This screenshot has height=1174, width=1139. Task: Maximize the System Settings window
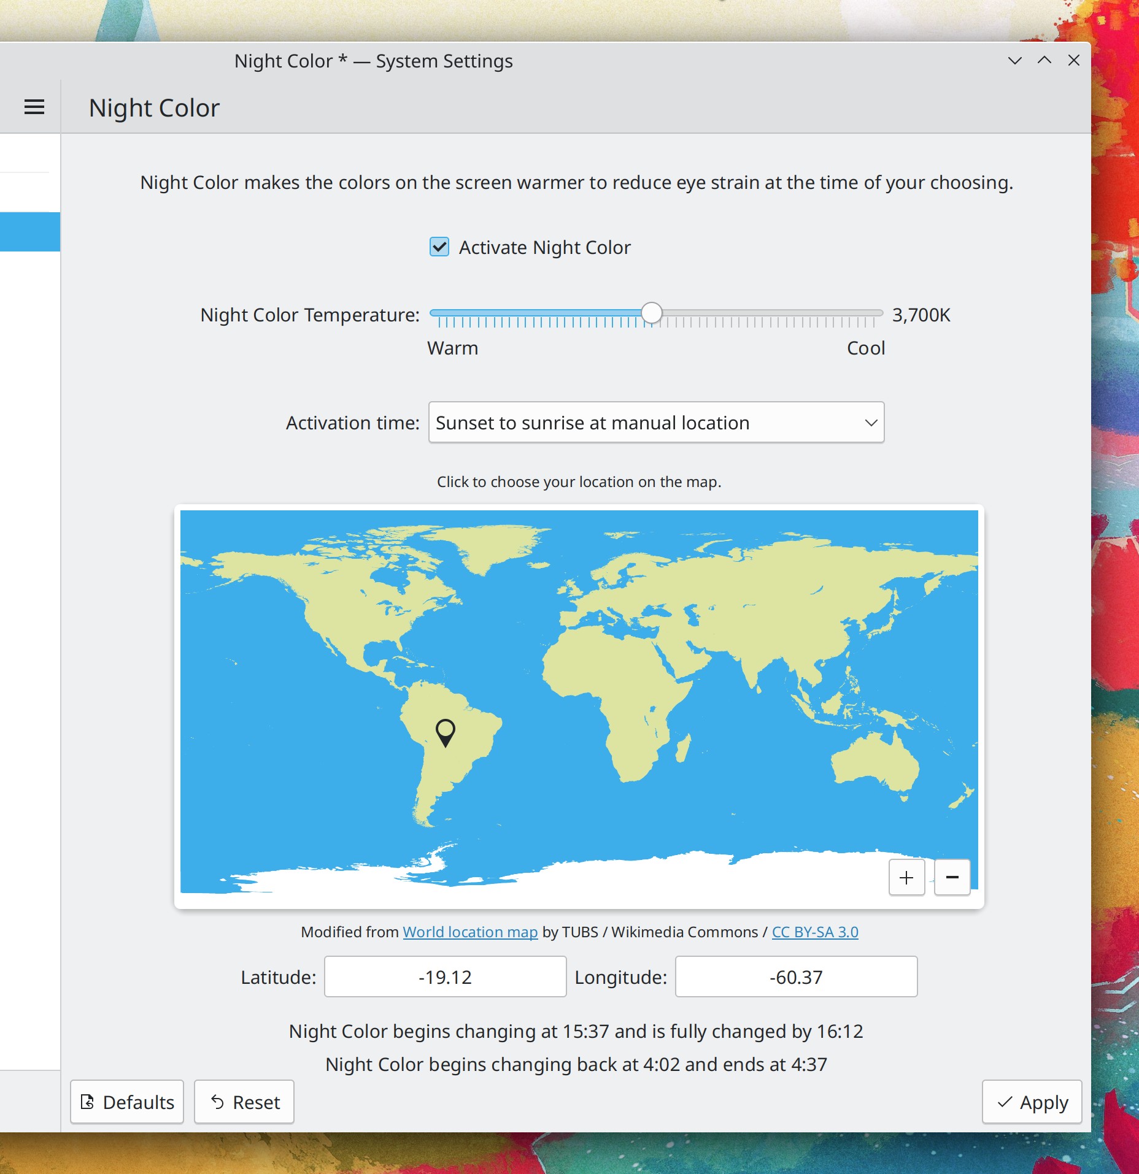click(x=1044, y=61)
